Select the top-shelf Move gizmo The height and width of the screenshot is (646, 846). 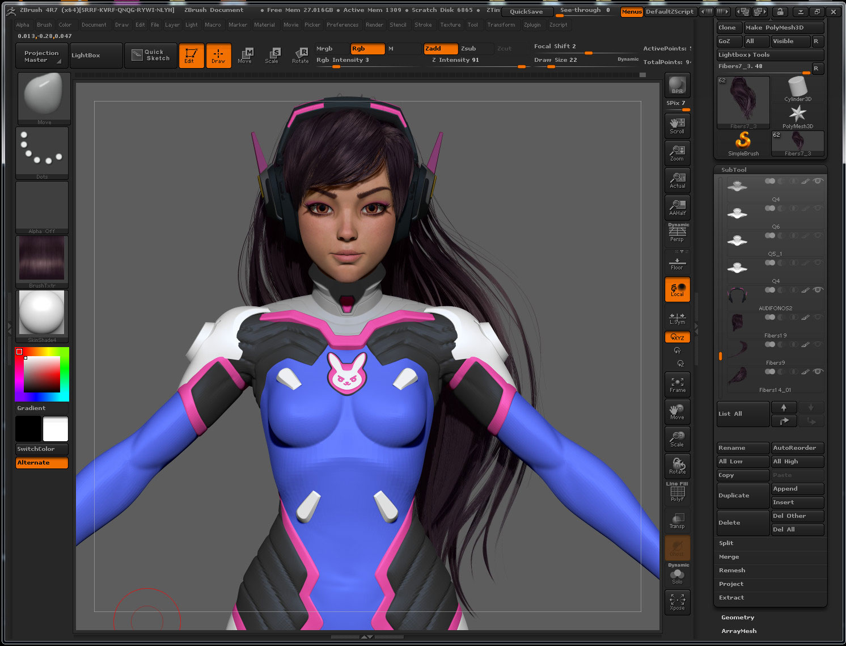[x=245, y=56]
